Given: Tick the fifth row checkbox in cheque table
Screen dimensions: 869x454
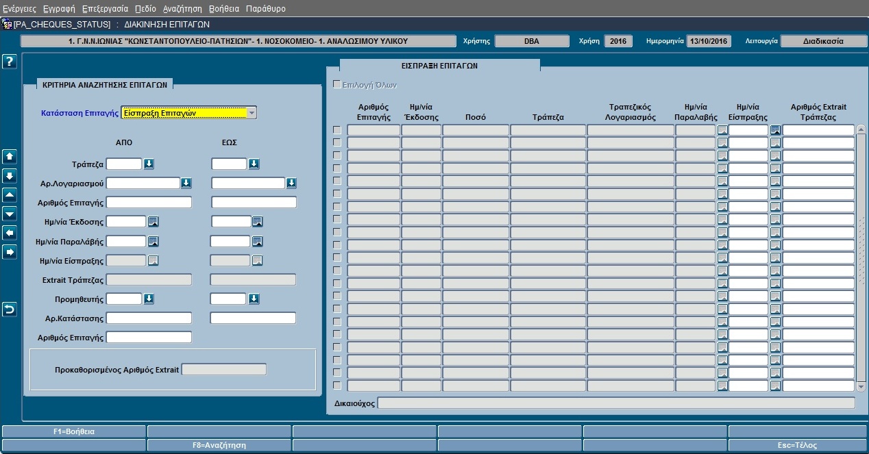Looking at the screenshot, I should 336,181.
